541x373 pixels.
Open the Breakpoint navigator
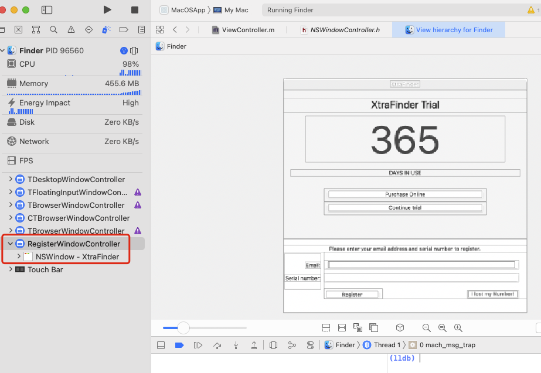124,30
